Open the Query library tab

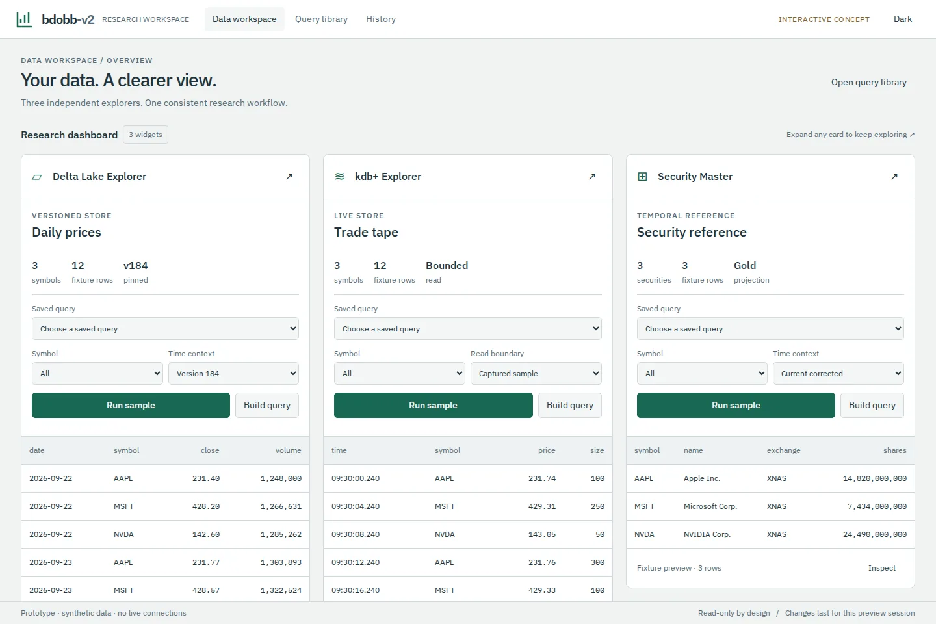point(321,19)
